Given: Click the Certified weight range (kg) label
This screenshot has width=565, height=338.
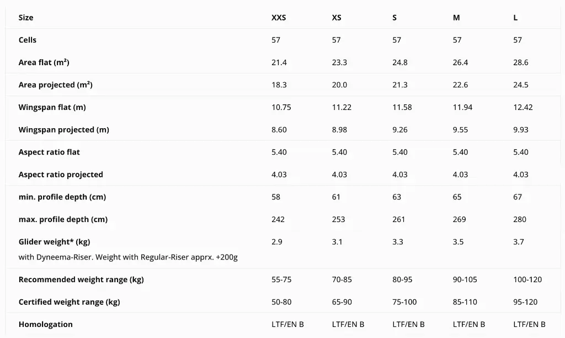Looking at the screenshot, I should pyautogui.click(x=70, y=302).
